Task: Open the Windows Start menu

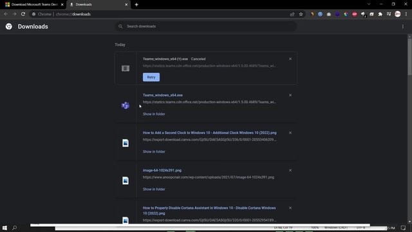Action: pos(5,227)
